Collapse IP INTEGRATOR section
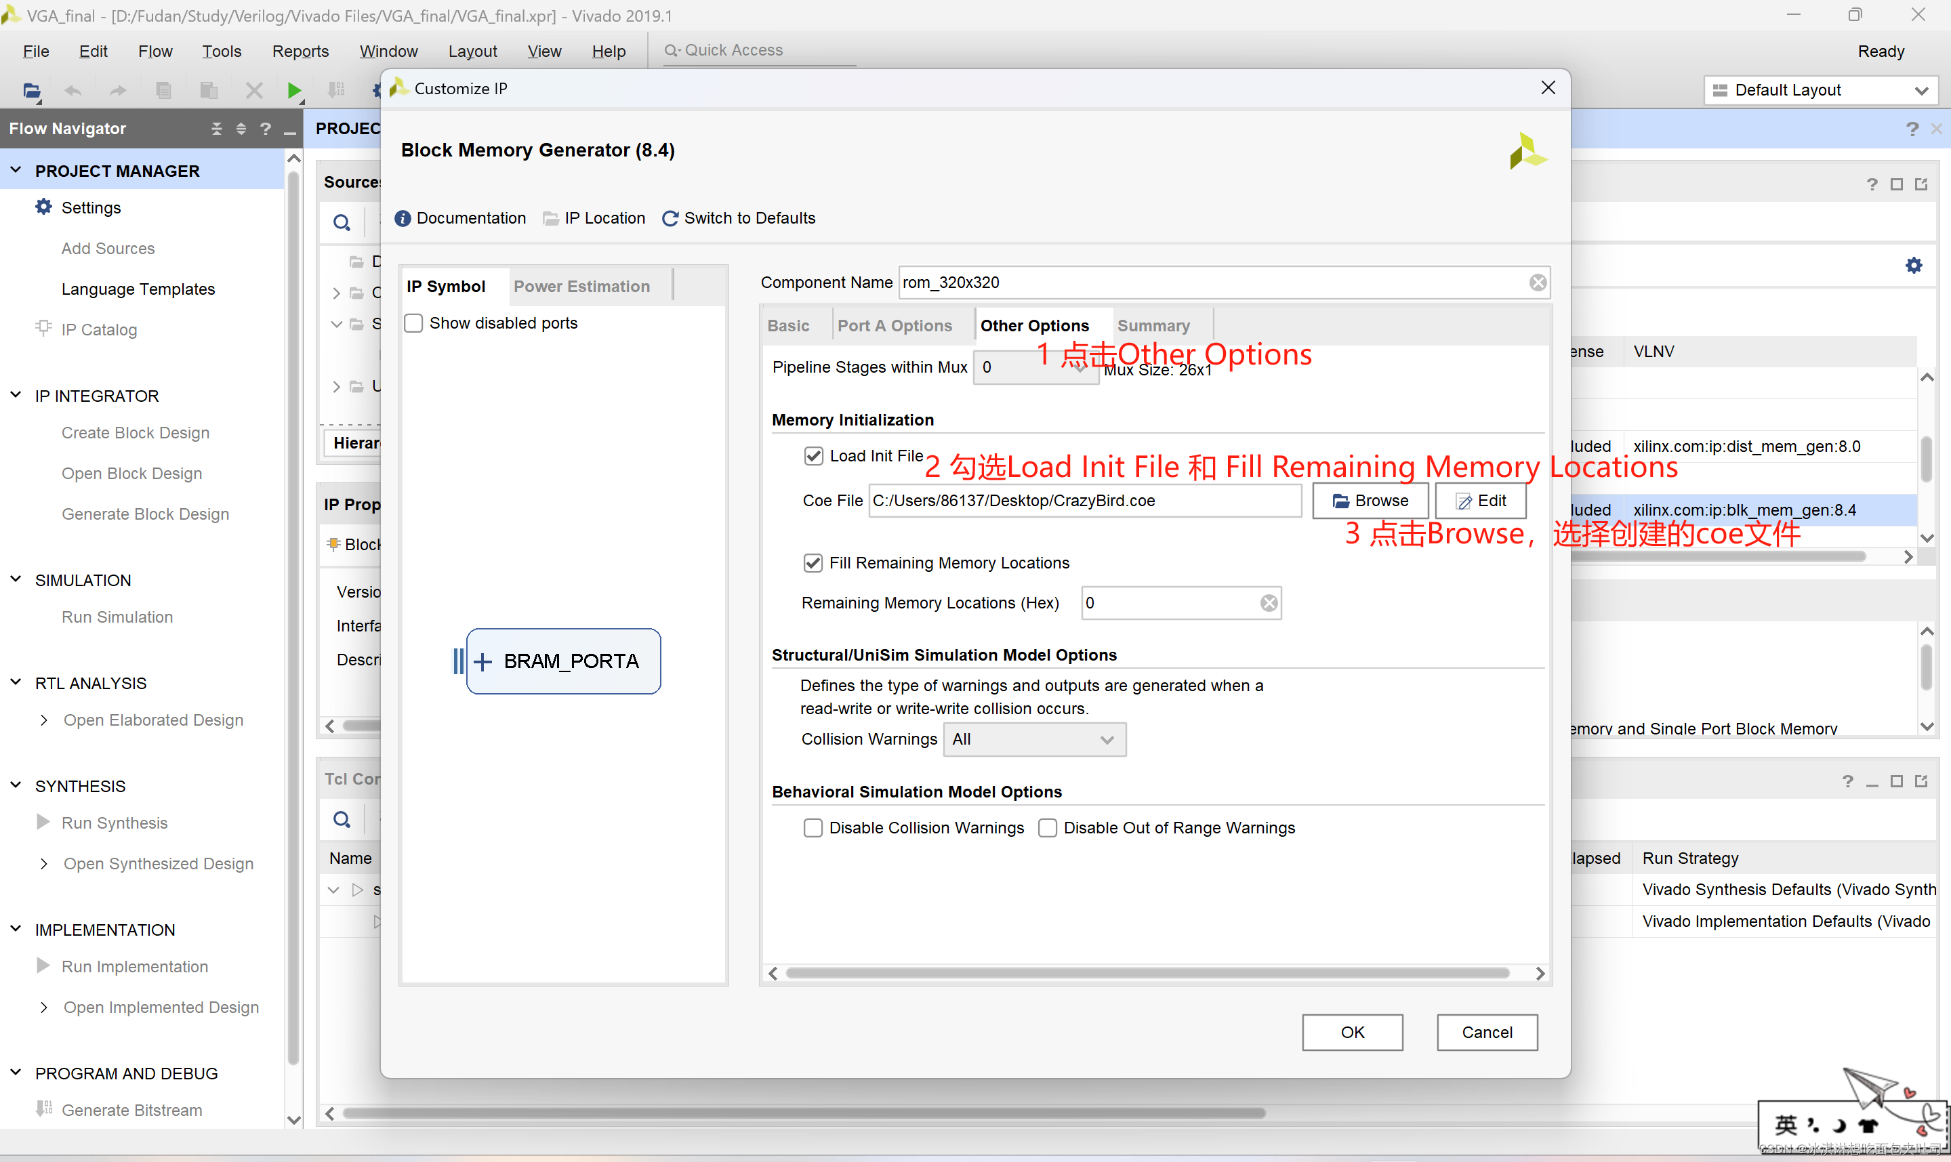The image size is (1951, 1162). pyautogui.click(x=16, y=396)
